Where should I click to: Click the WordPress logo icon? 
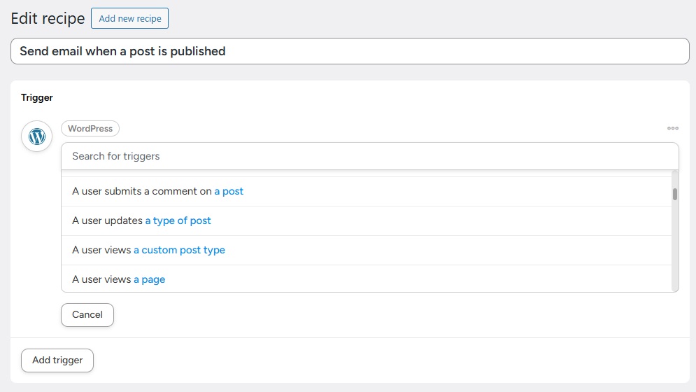pyautogui.click(x=36, y=136)
